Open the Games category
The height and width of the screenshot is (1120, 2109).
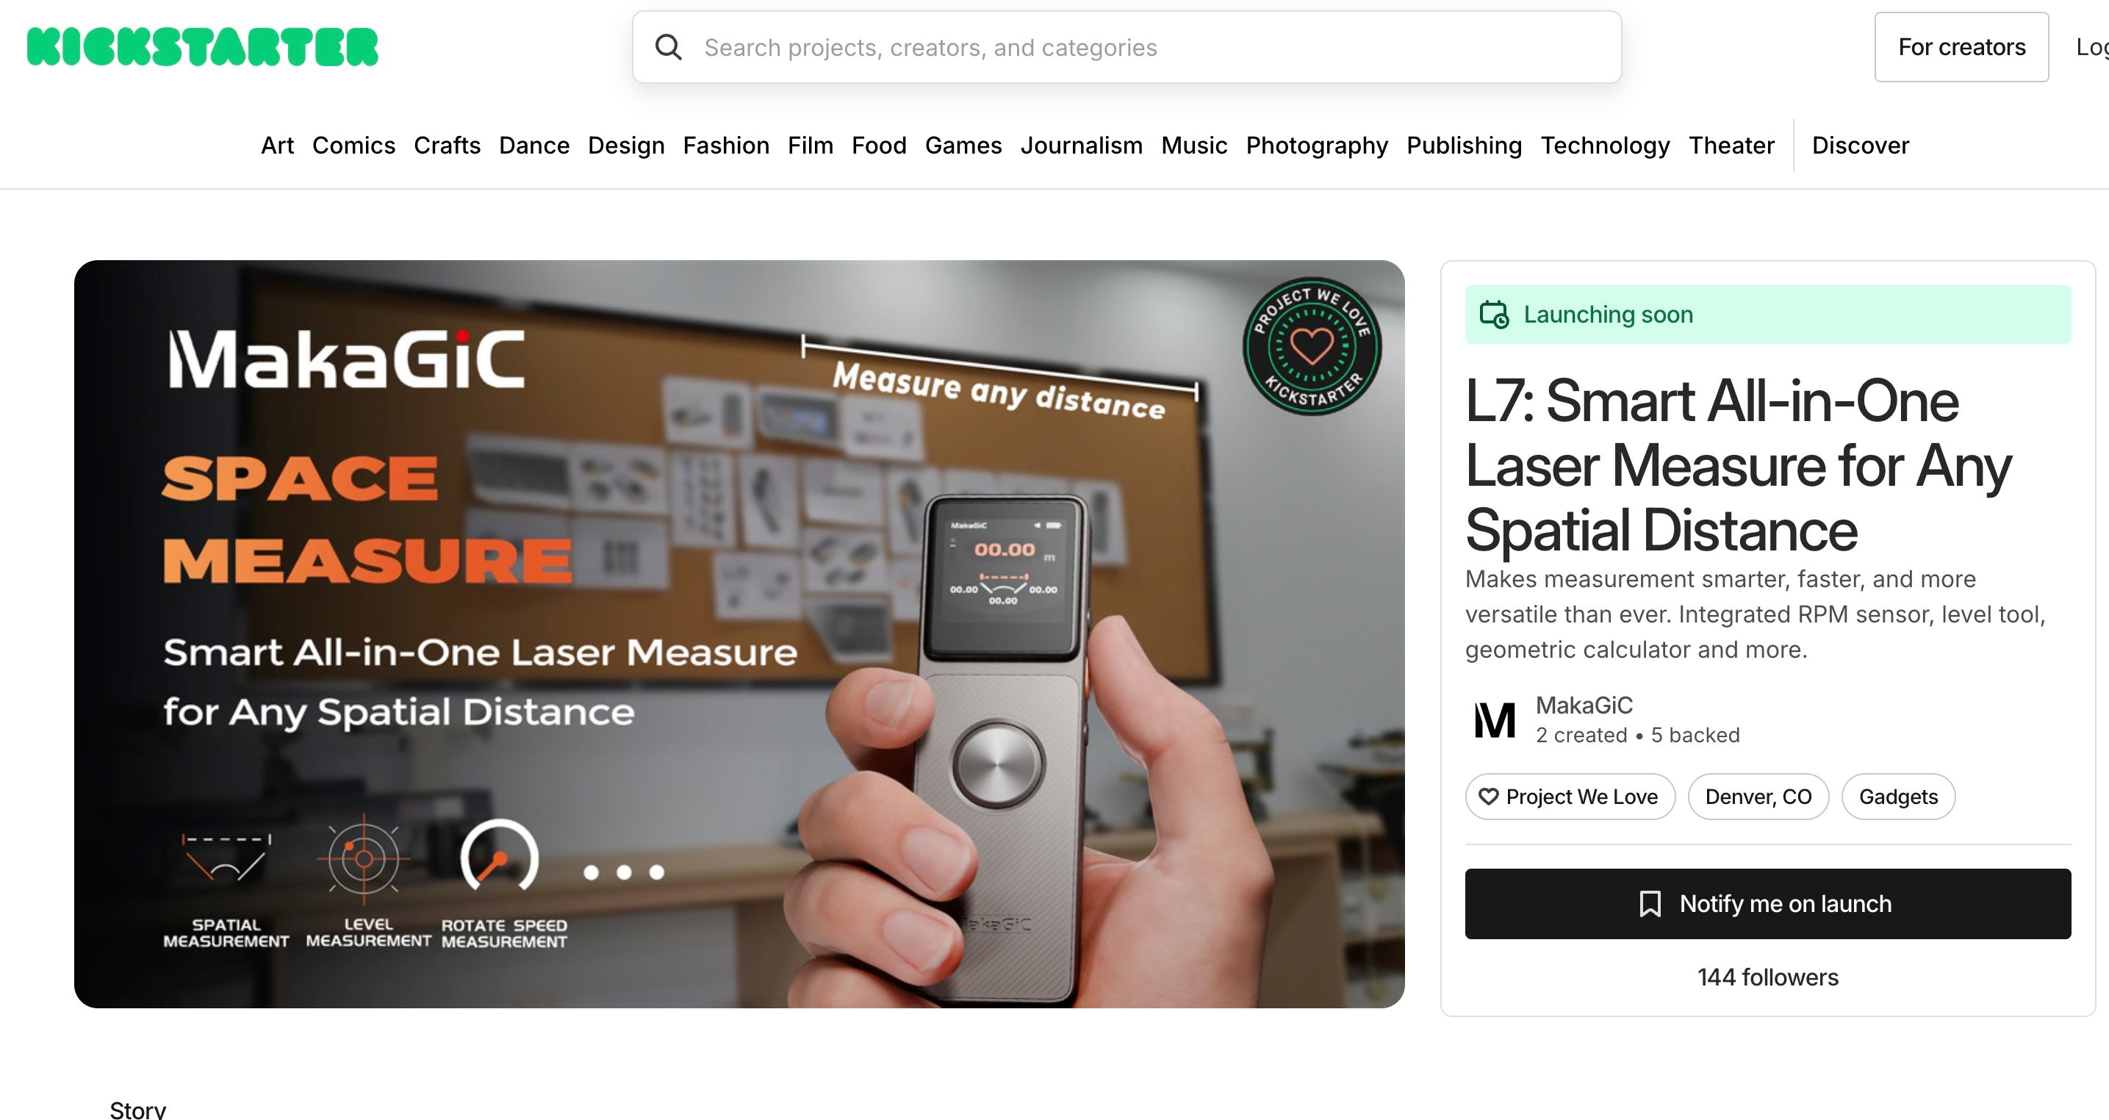pyautogui.click(x=963, y=145)
